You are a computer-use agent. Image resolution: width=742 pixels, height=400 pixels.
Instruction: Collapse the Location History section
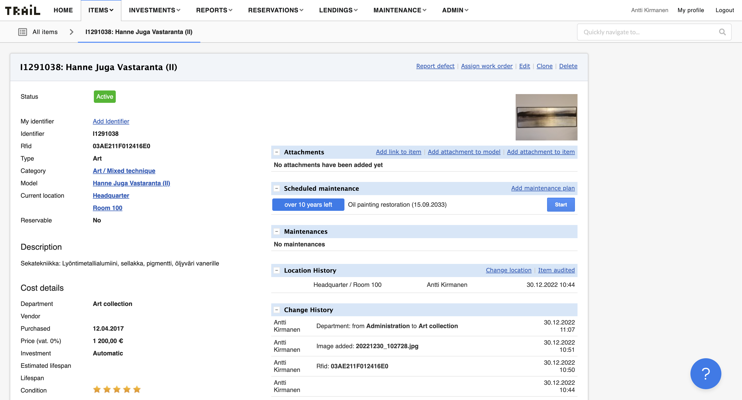click(x=277, y=270)
